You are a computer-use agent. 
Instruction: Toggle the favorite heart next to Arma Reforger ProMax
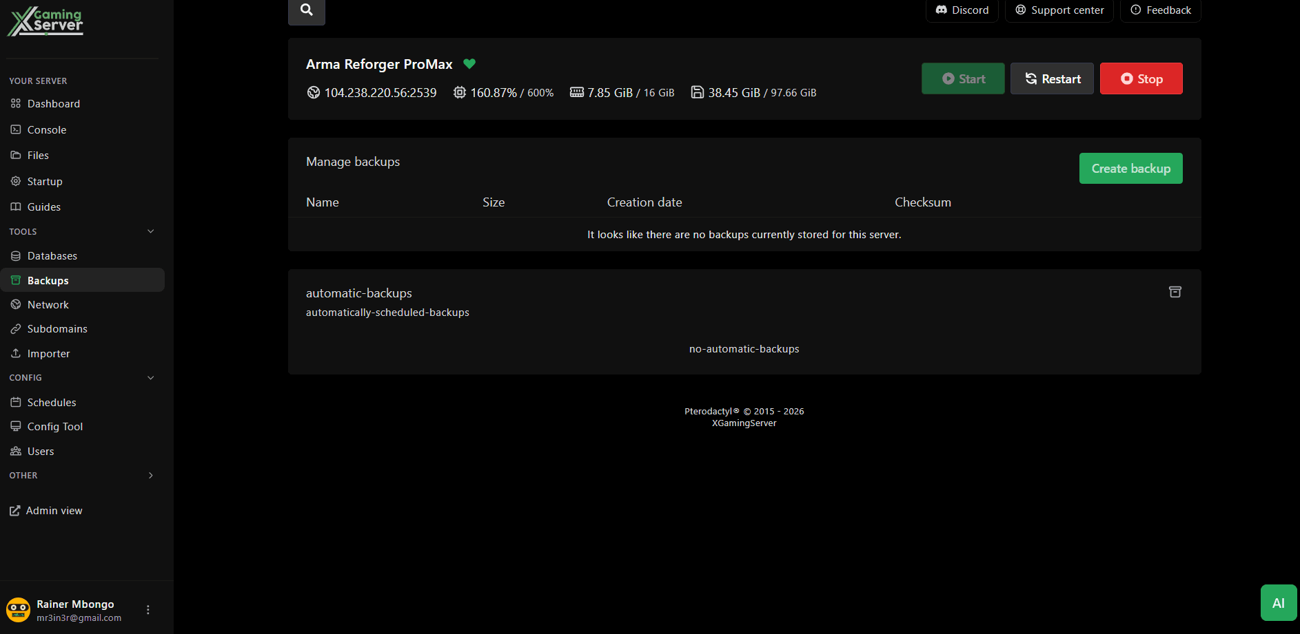(469, 63)
